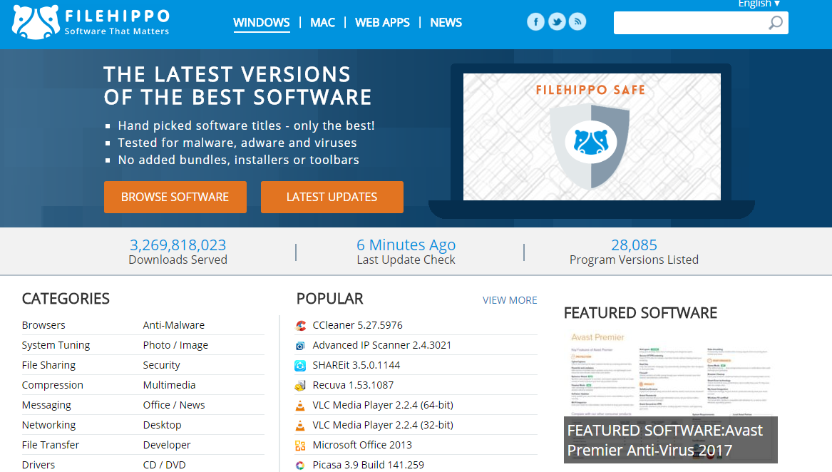Click the Twitter icon in the header

point(556,21)
